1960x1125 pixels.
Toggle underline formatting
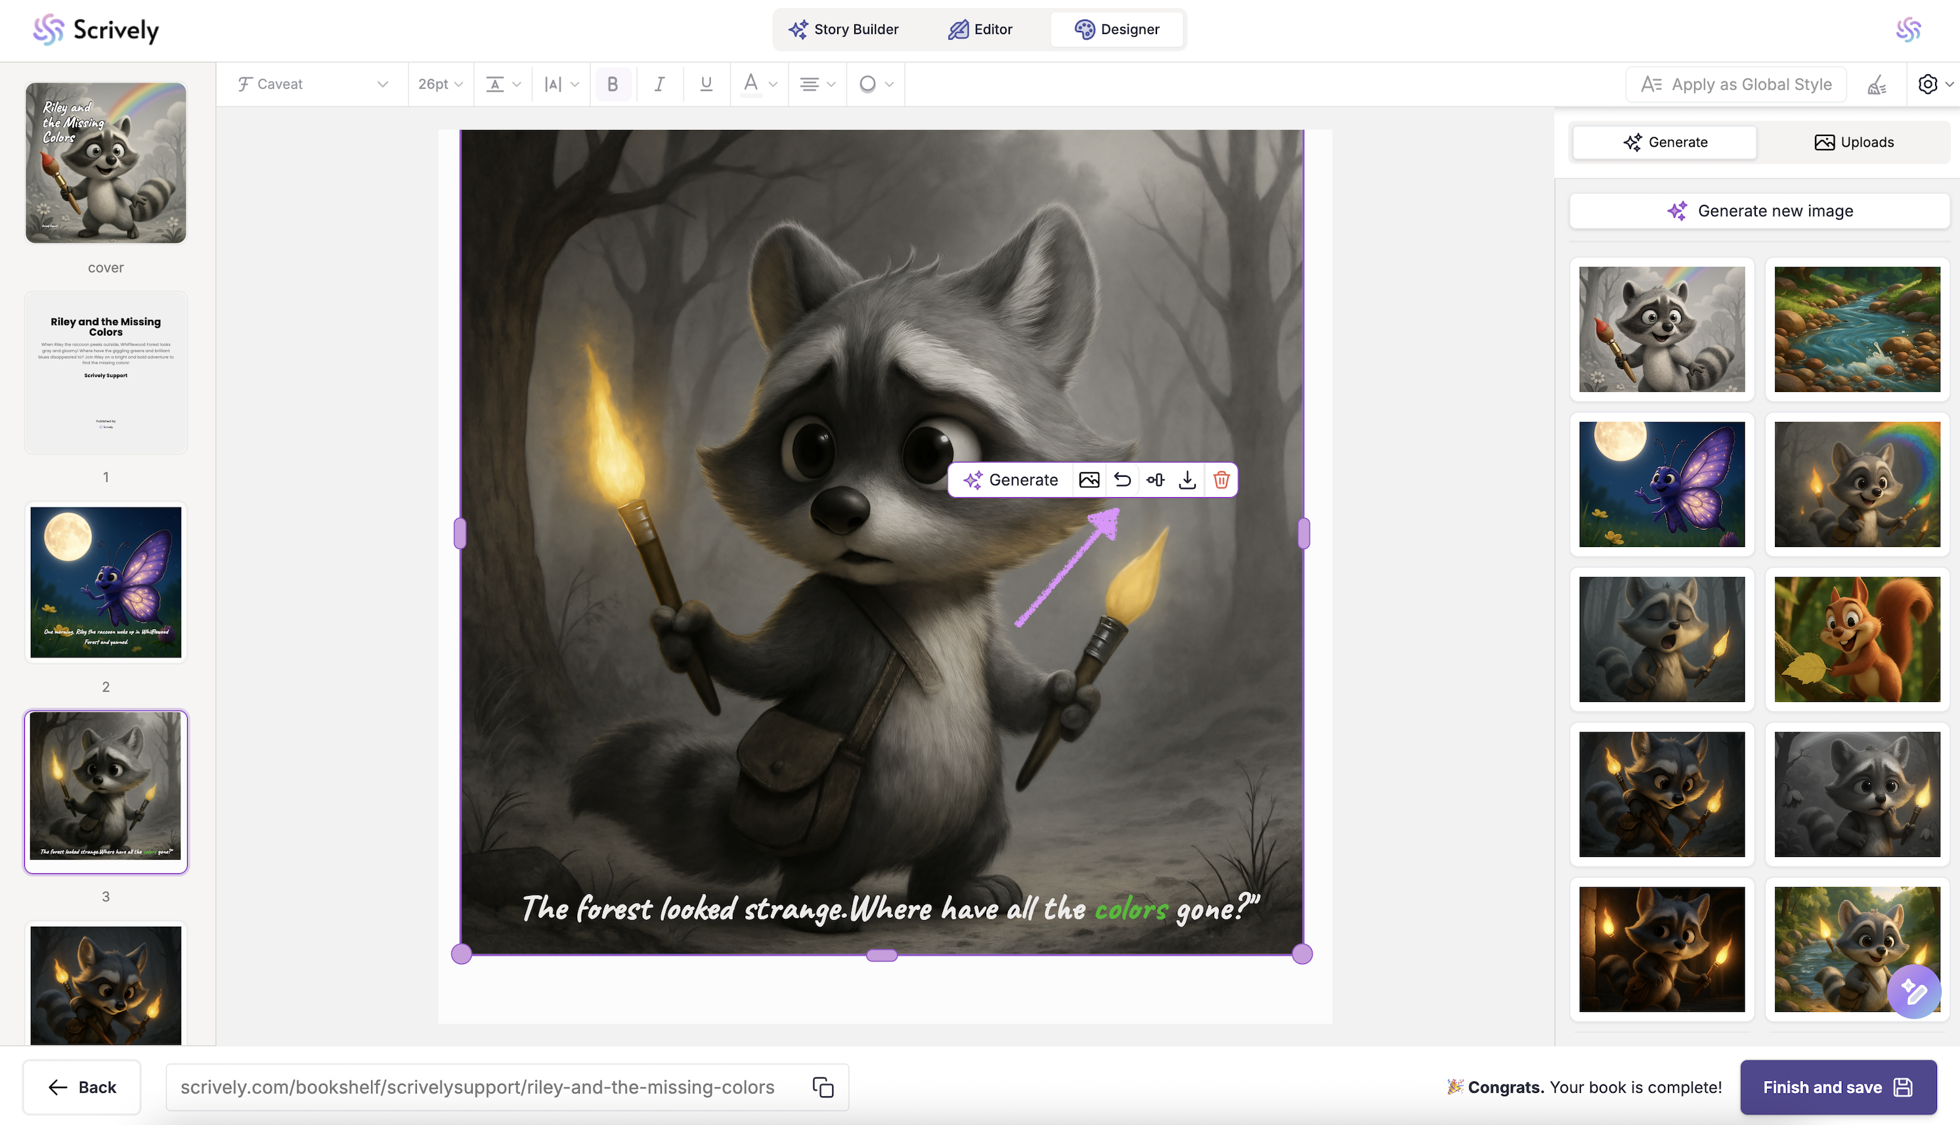705,84
